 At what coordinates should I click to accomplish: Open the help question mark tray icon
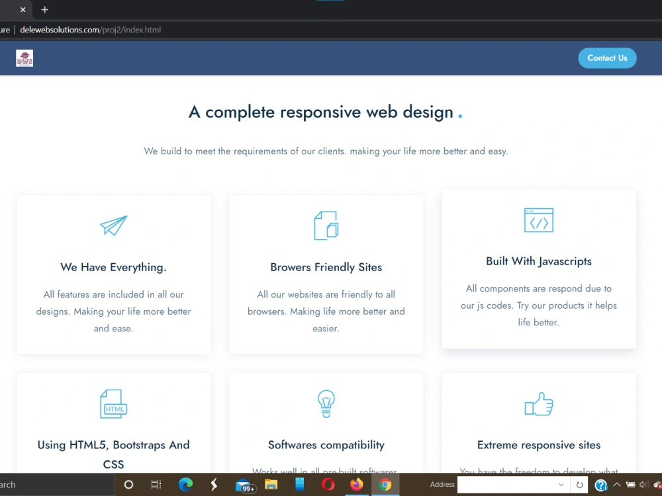tap(601, 485)
